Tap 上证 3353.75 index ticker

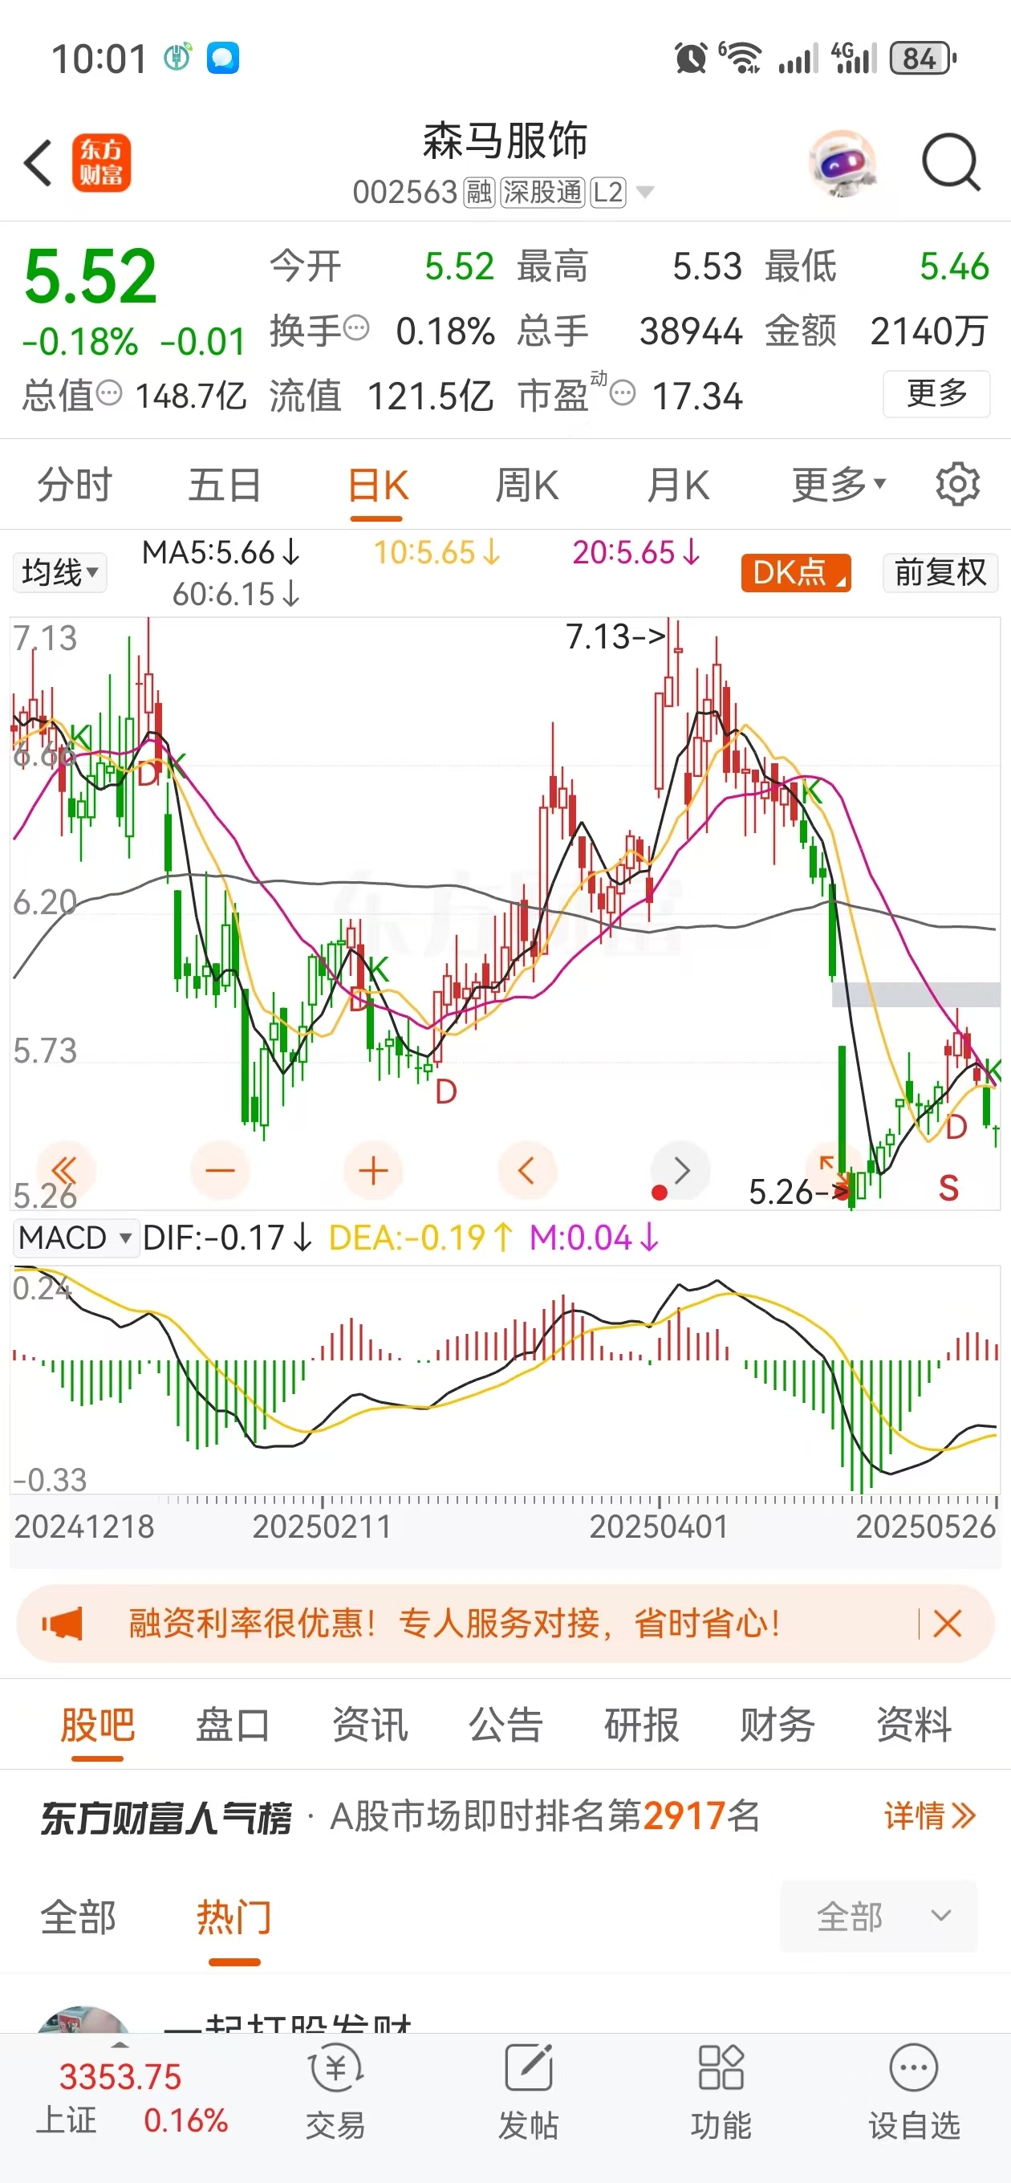tap(132, 2098)
